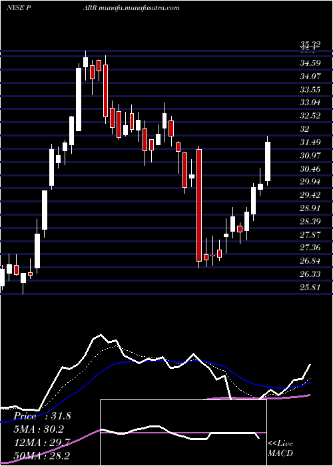Image resolution: width=333 pixels, height=466 pixels.
Task: Click the 26.33 price axis label
Action: coord(310,274)
